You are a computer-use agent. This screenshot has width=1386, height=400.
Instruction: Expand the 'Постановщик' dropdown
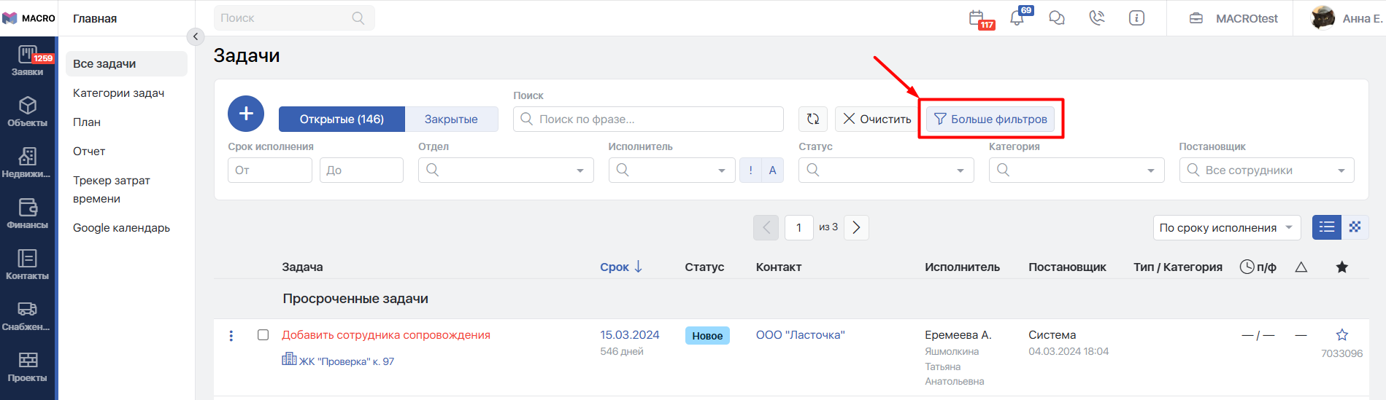tap(1266, 170)
